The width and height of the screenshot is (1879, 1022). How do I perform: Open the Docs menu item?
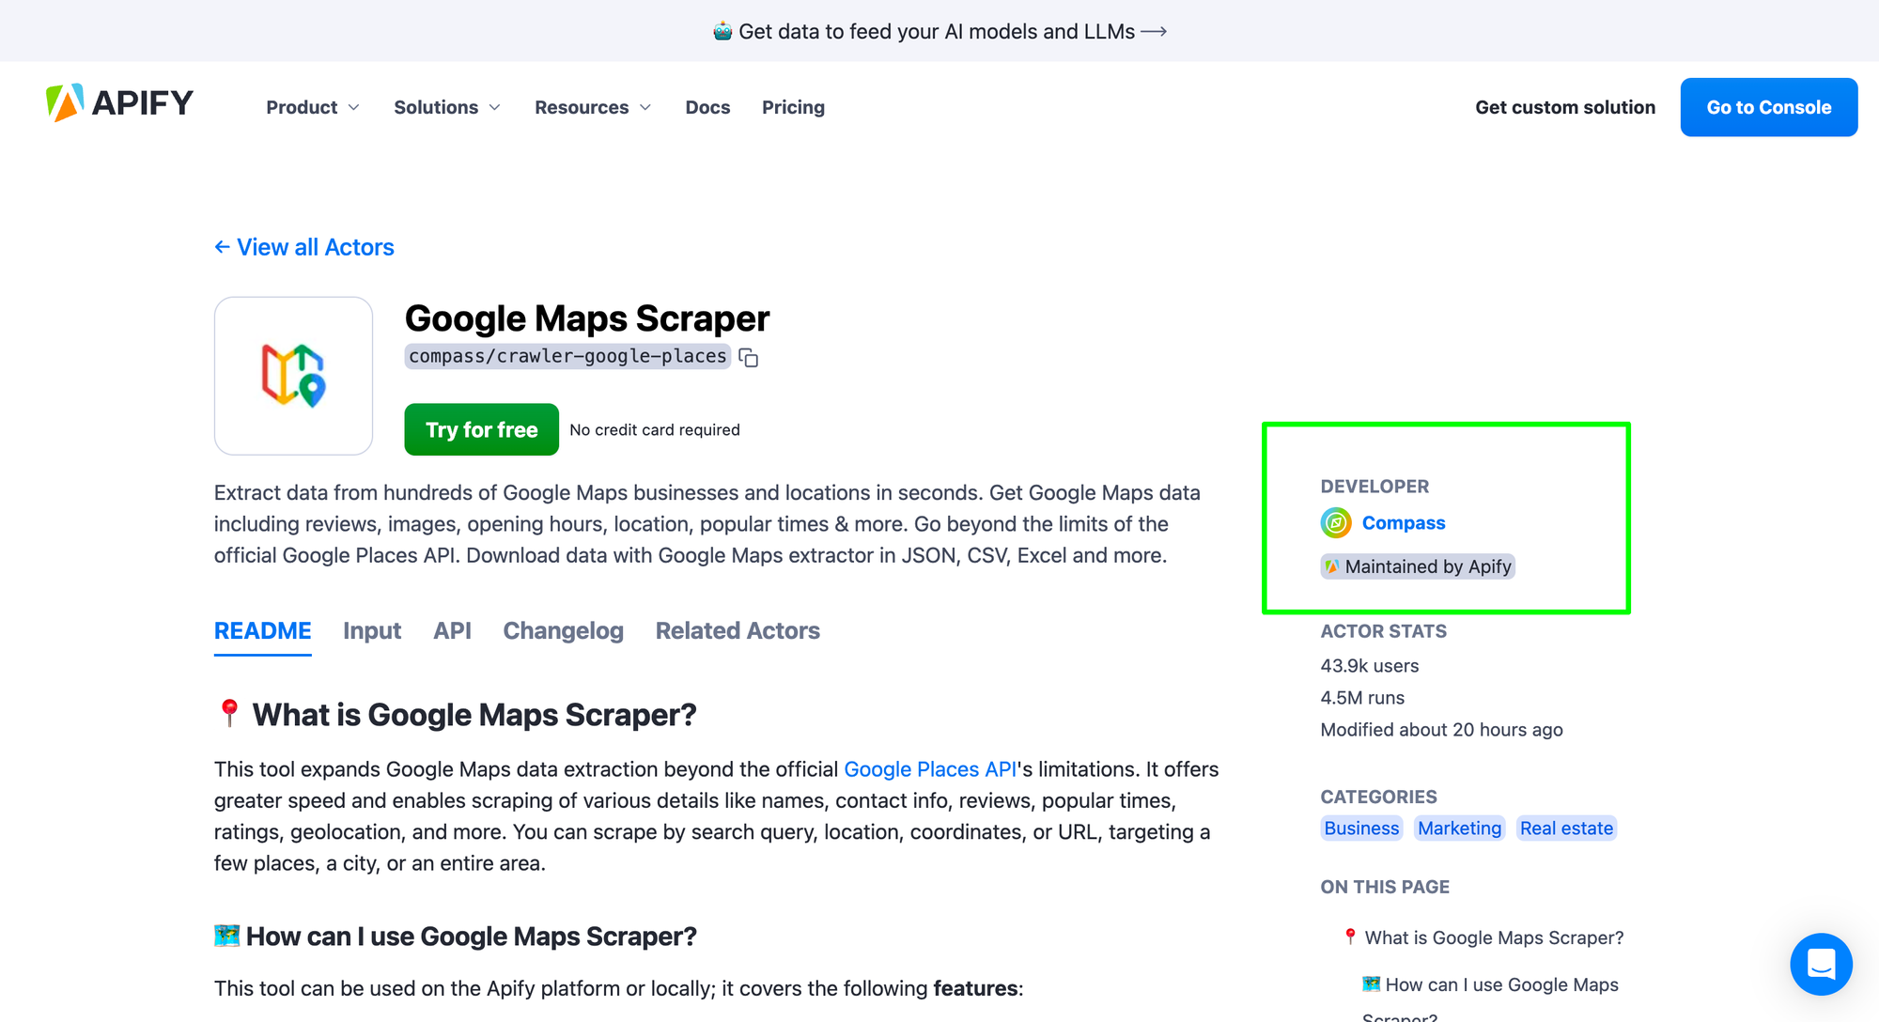(707, 107)
